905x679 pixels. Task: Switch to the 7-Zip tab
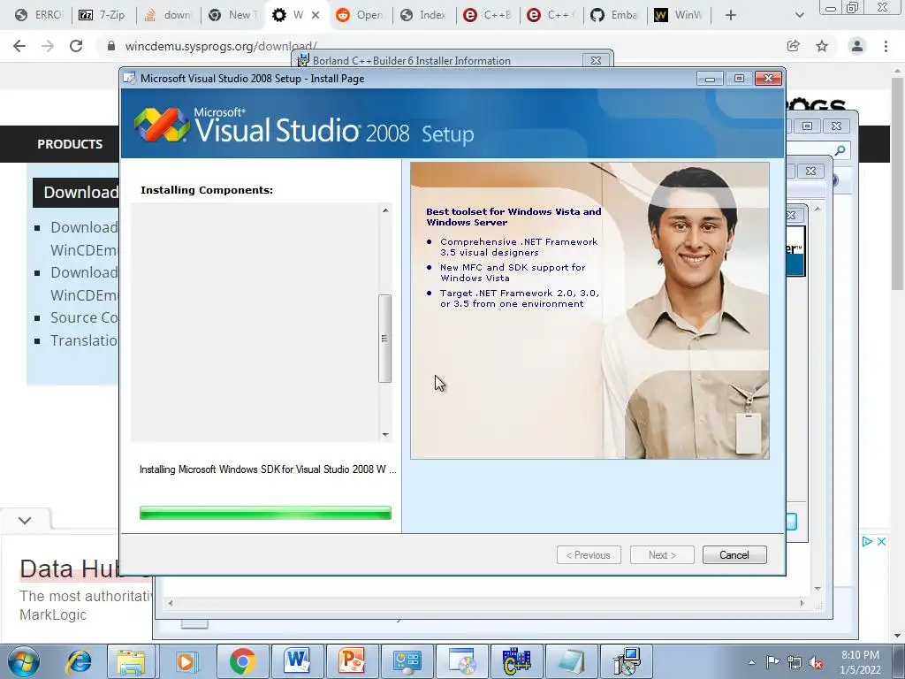(x=103, y=15)
